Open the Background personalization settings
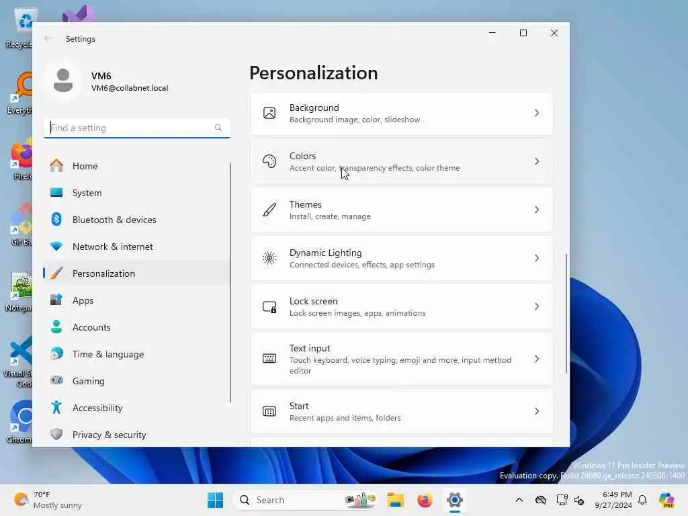 [x=402, y=114]
